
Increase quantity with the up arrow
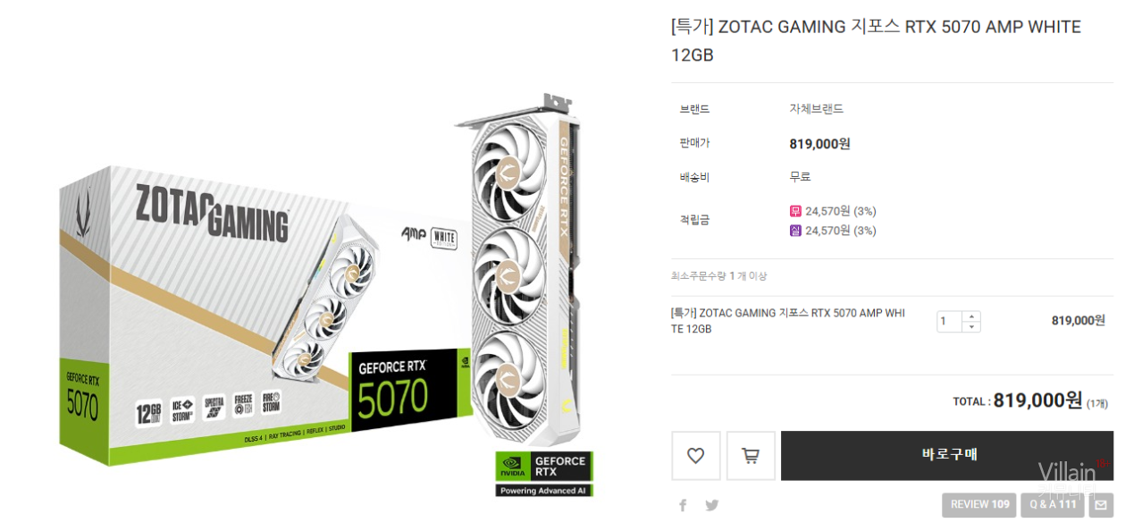coord(971,316)
